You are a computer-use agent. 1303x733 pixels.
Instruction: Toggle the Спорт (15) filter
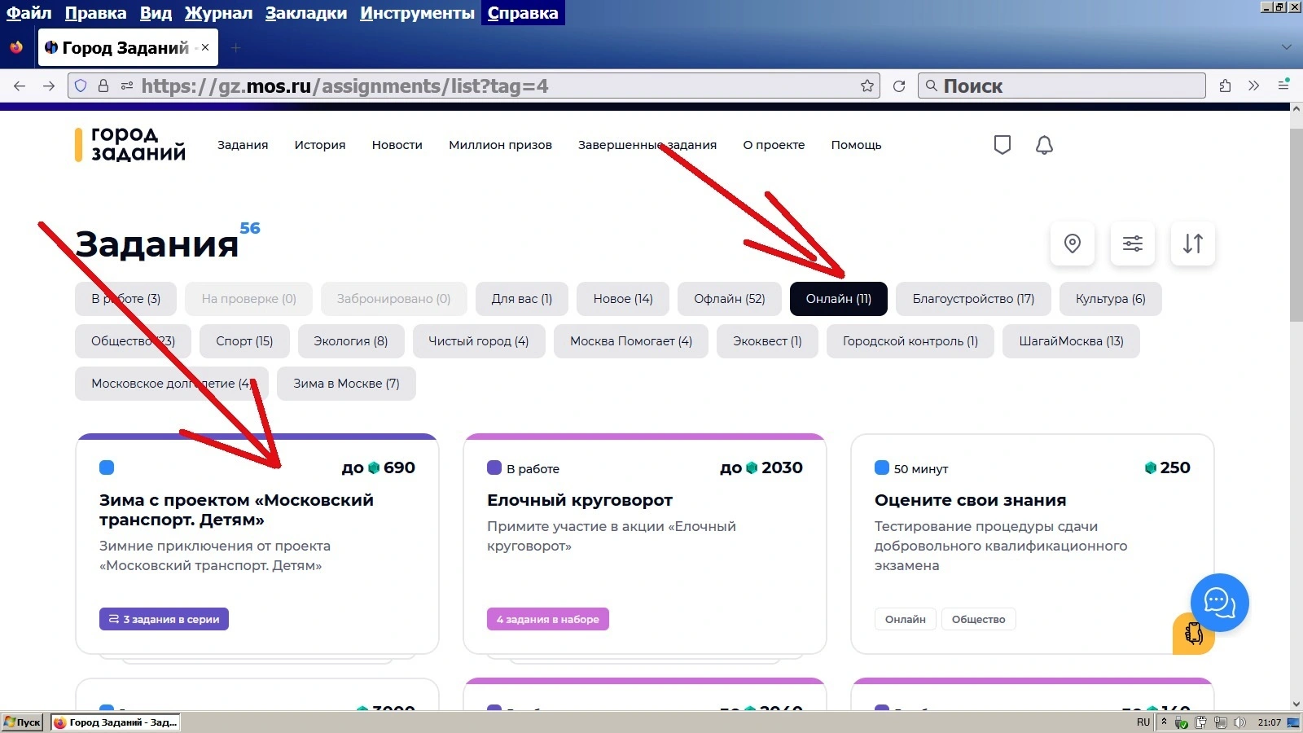pos(244,341)
